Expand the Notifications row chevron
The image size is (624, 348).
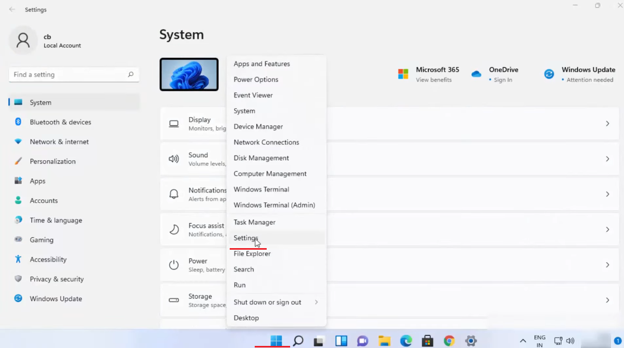pos(607,194)
